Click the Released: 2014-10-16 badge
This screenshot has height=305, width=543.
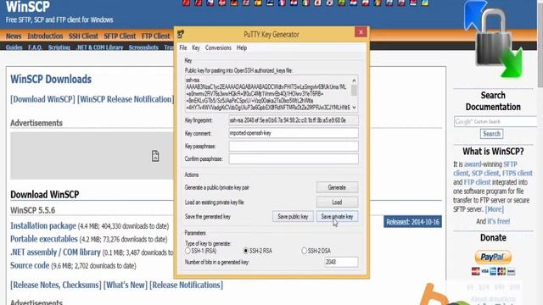pos(412,222)
